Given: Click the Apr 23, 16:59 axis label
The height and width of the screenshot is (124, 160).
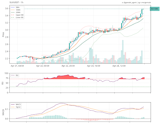Looking at the screenshot, I should (93, 66).
